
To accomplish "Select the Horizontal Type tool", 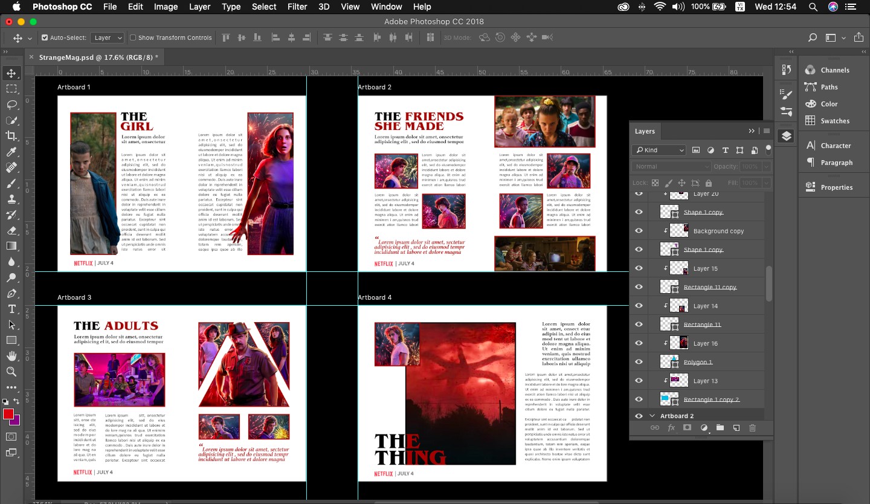I will (x=11, y=309).
